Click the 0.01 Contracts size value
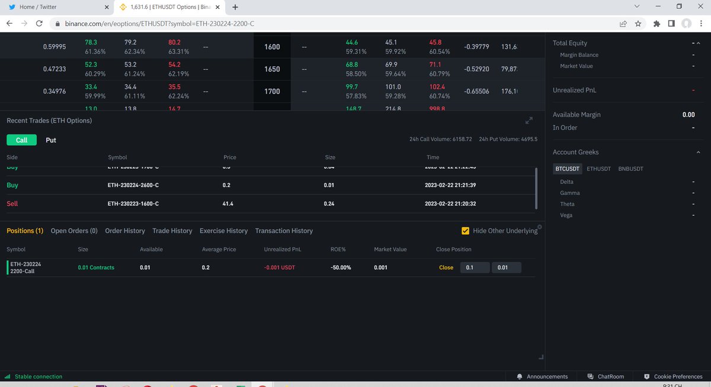The width and height of the screenshot is (711, 387). click(x=96, y=268)
